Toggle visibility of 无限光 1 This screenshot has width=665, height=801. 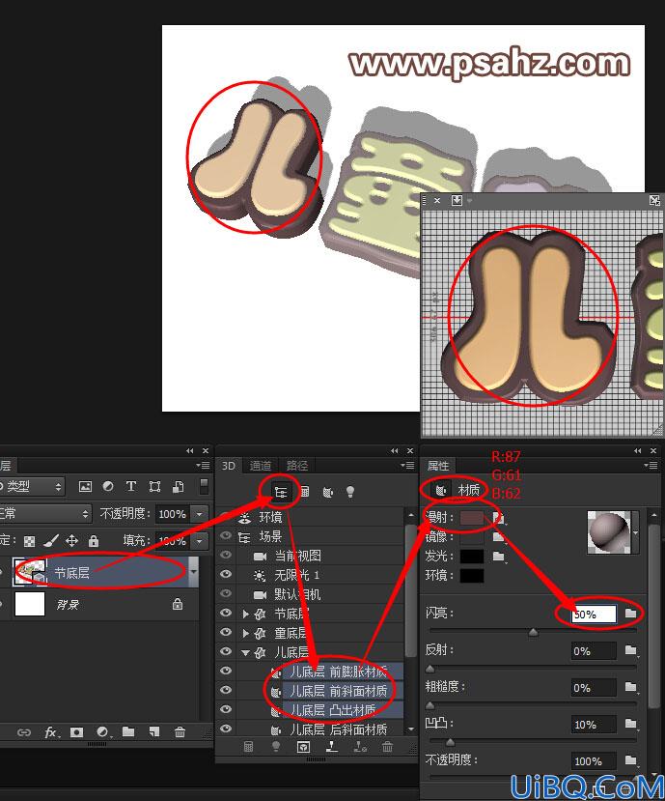(226, 574)
